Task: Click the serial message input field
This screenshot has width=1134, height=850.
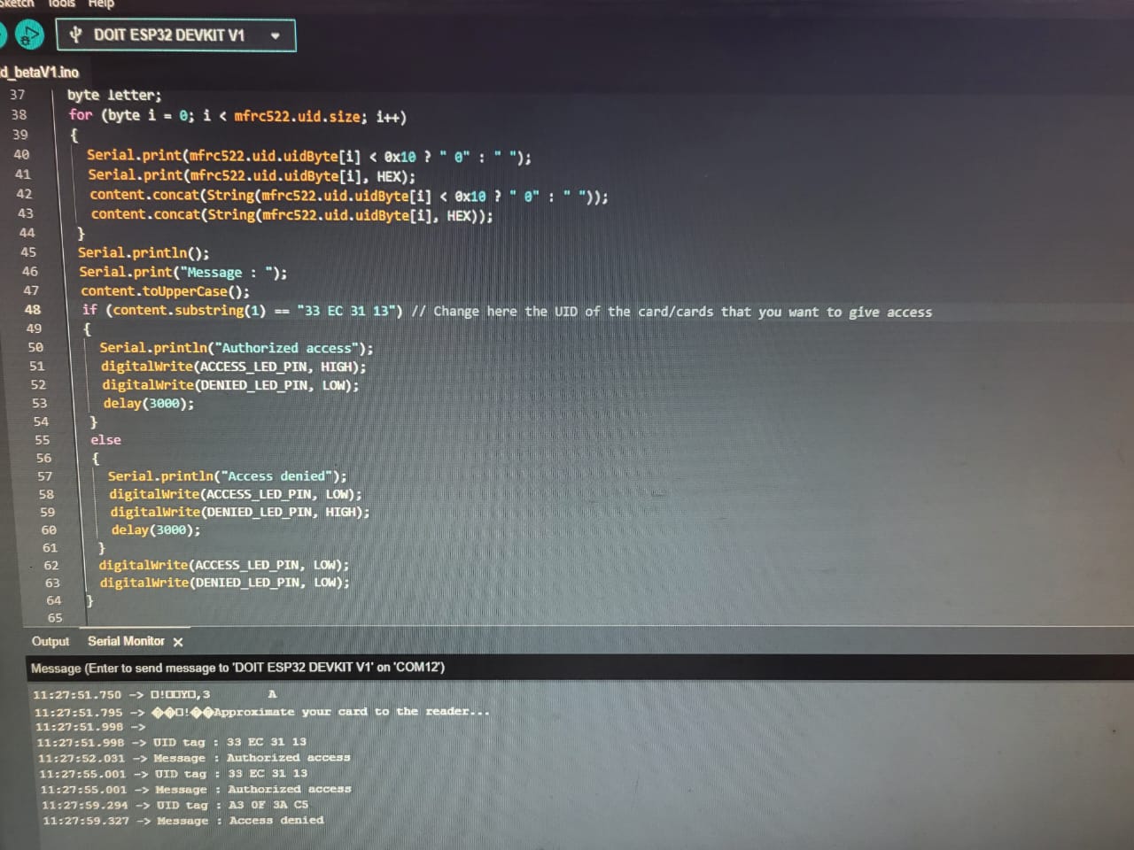Action: 580,668
